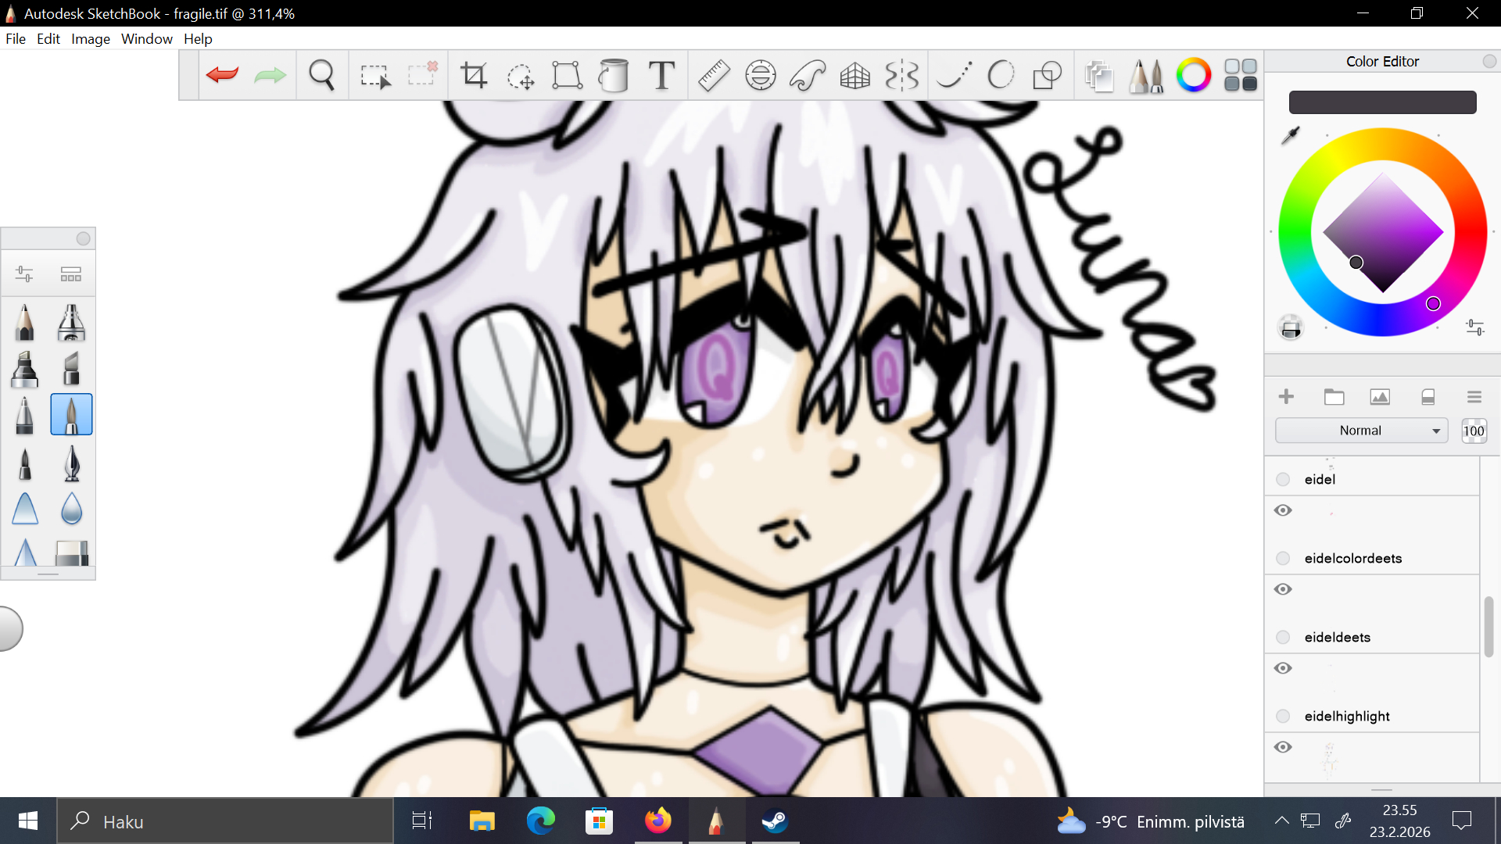The width and height of the screenshot is (1501, 844).
Task: Toggle the Symmetry tool
Action: [901, 75]
